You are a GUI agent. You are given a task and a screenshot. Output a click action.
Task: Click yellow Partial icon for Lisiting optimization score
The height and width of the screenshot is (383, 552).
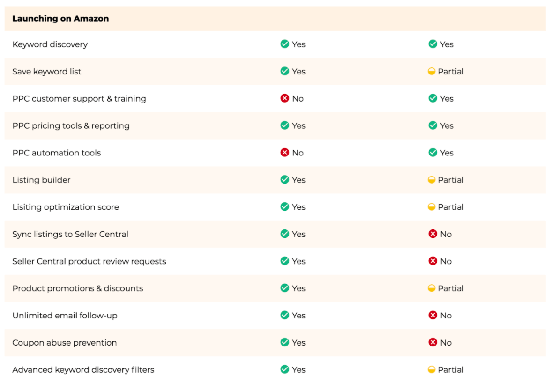click(431, 207)
